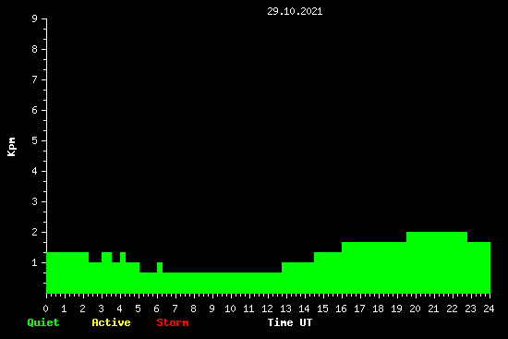The width and height of the screenshot is (508, 339).
Task: Click the Kp value 9 axis label
Action: (35, 18)
